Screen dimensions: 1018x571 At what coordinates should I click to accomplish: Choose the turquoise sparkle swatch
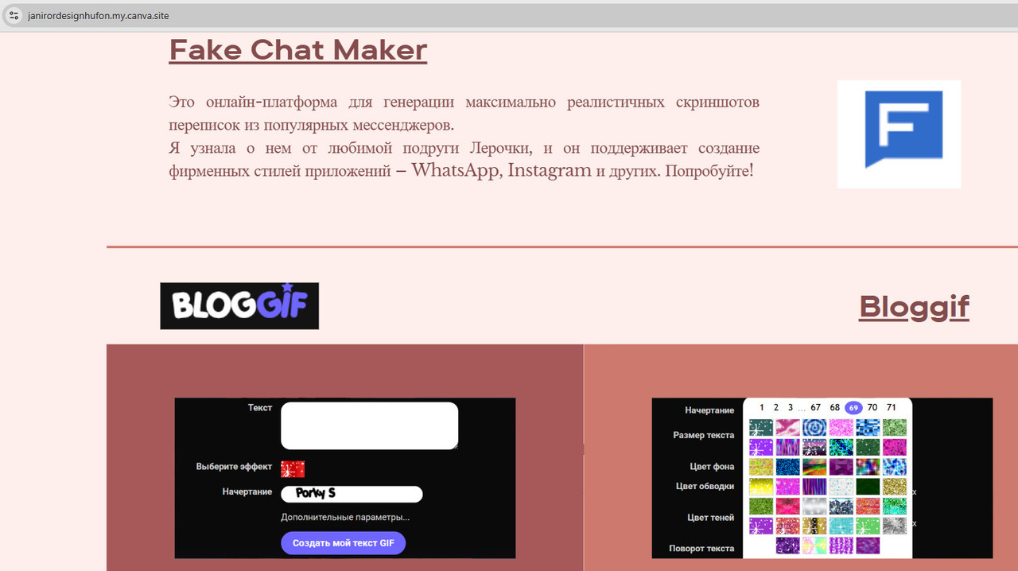coord(841,526)
